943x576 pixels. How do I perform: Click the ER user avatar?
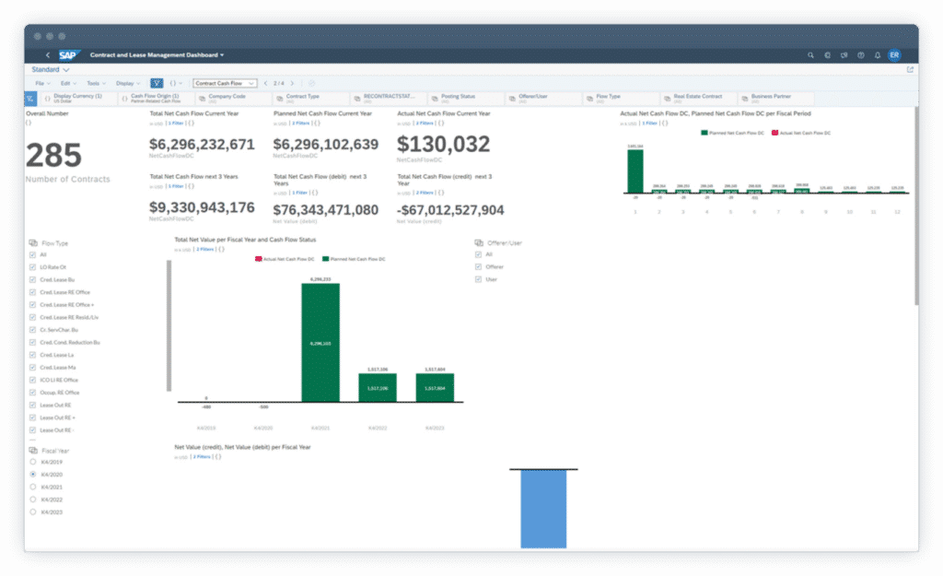click(x=894, y=55)
